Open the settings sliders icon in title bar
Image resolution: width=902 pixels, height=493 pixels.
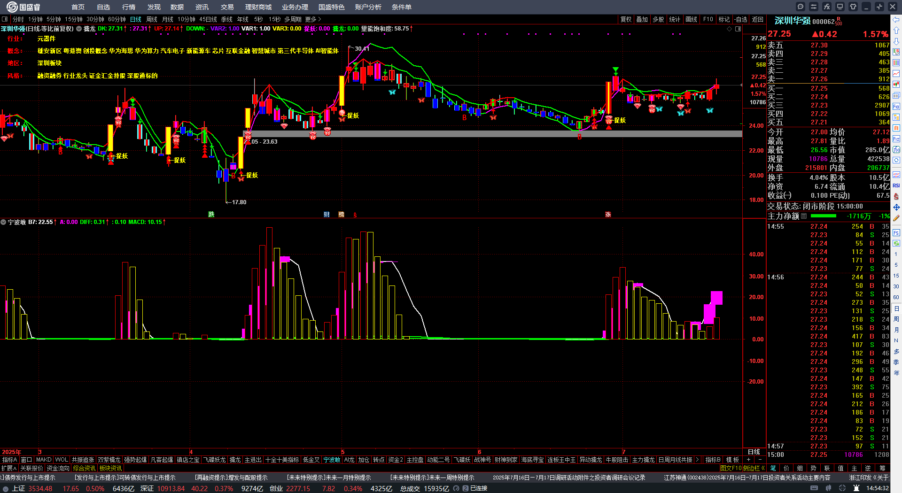pos(814,7)
